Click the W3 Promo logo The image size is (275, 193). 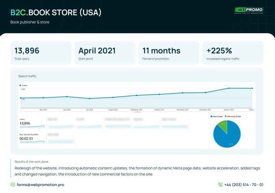(249, 11)
